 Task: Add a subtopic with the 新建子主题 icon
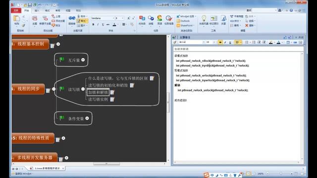[x=45, y=19]
